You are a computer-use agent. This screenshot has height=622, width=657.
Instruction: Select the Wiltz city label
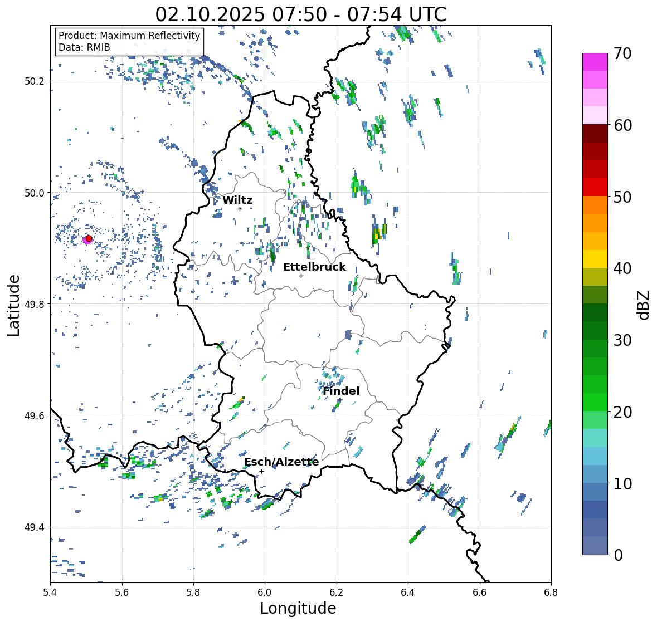[x=237, y=200]
